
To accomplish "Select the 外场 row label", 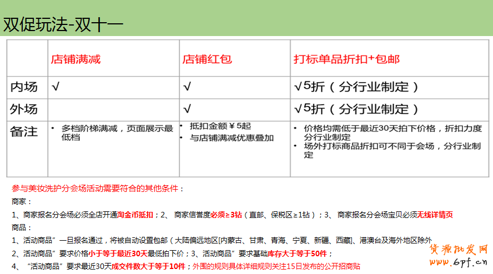I will tap(24, 109).
